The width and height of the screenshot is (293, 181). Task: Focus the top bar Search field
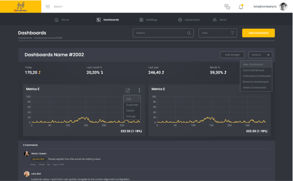58,7
